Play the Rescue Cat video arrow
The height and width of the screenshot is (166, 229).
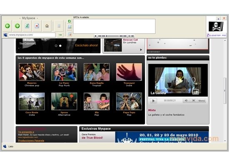tap(141, 50)
